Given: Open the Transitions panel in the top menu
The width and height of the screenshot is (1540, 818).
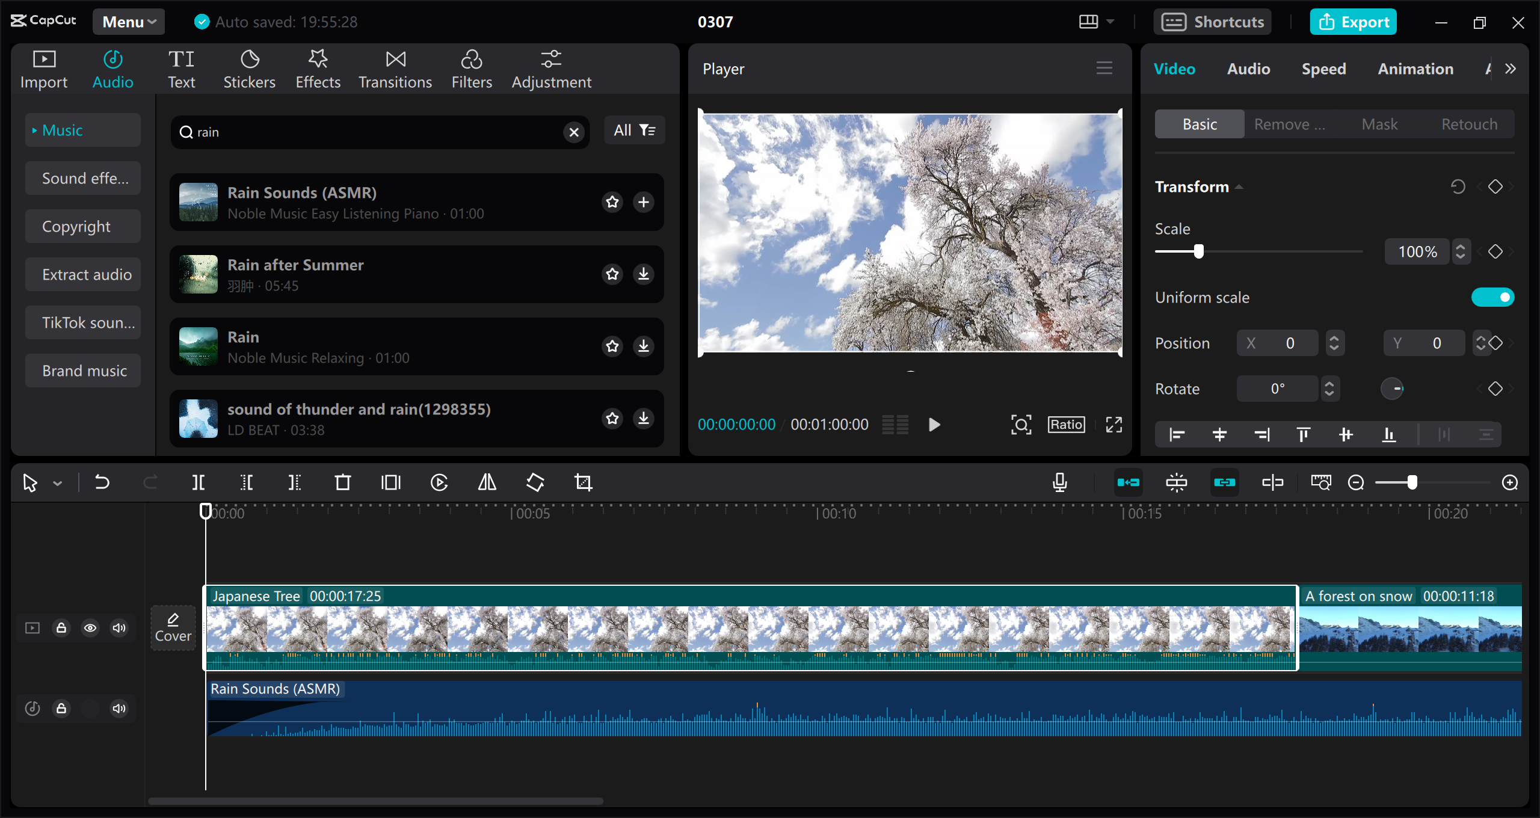Looking at the screenshot, I should [395, 68].
